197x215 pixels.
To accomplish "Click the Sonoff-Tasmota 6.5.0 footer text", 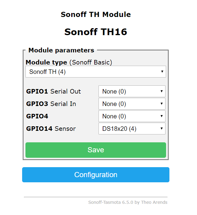I will pos(128,202).
